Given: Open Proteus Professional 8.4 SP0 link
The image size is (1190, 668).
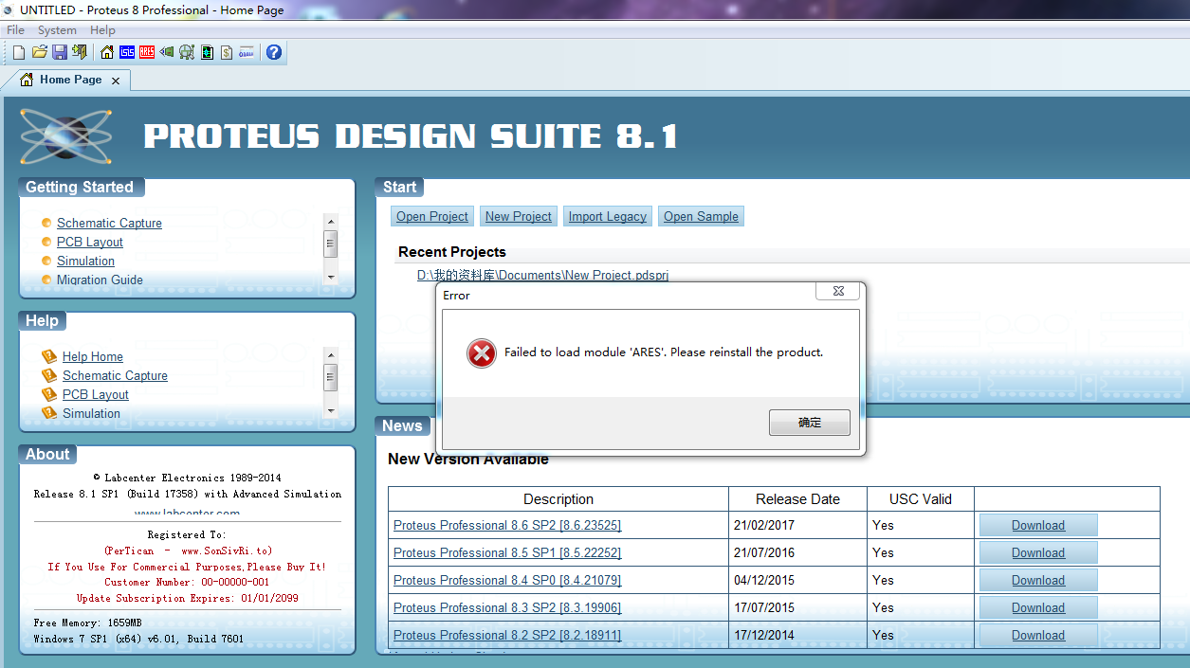Looking at the screenshot, I should (x=507, y=580).
